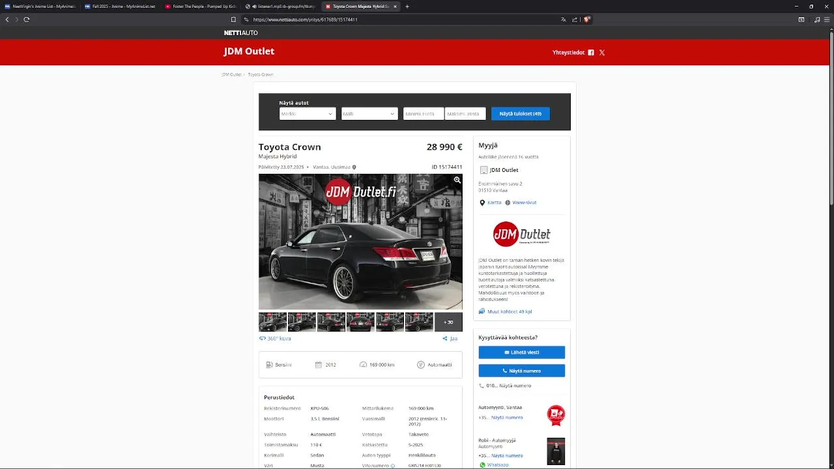
Task: Click Toyota Crown breadcrumb link
Action: 261,75
